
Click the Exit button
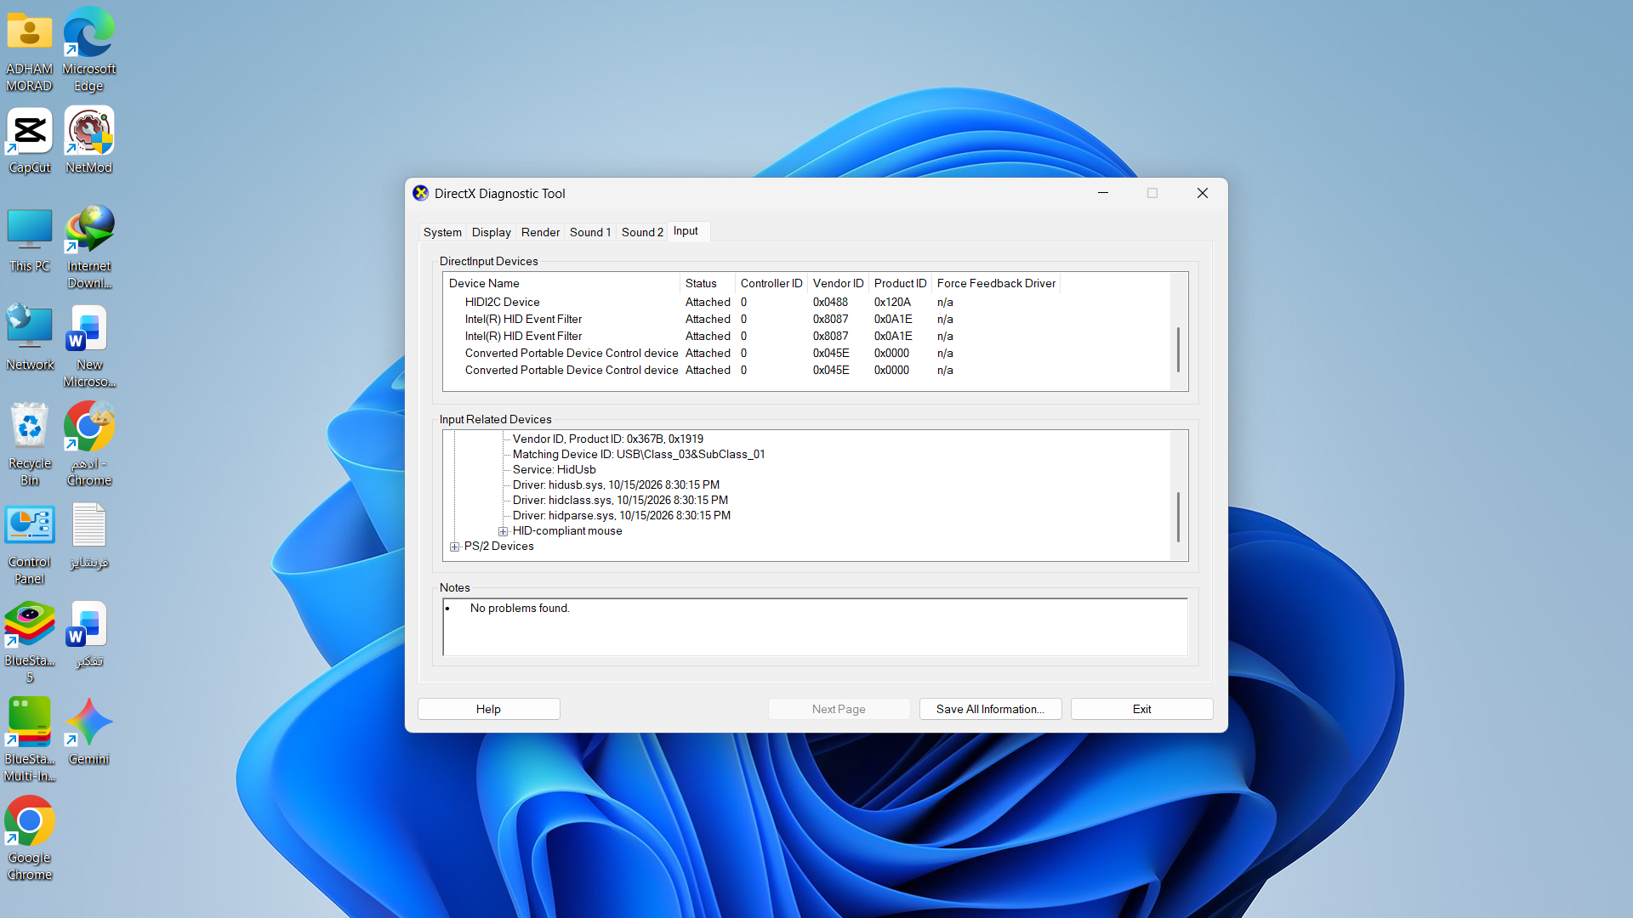(1141, 709)
